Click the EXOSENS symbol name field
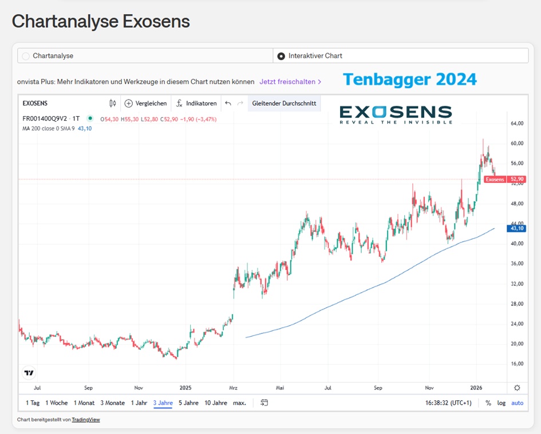This screenshot has width=541, height=434. point(35,103)
